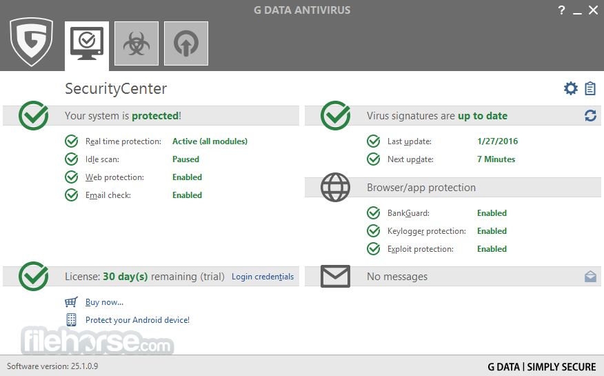Click Email check Enabled status
Viewport: 604px width, 376px height.
187,195
